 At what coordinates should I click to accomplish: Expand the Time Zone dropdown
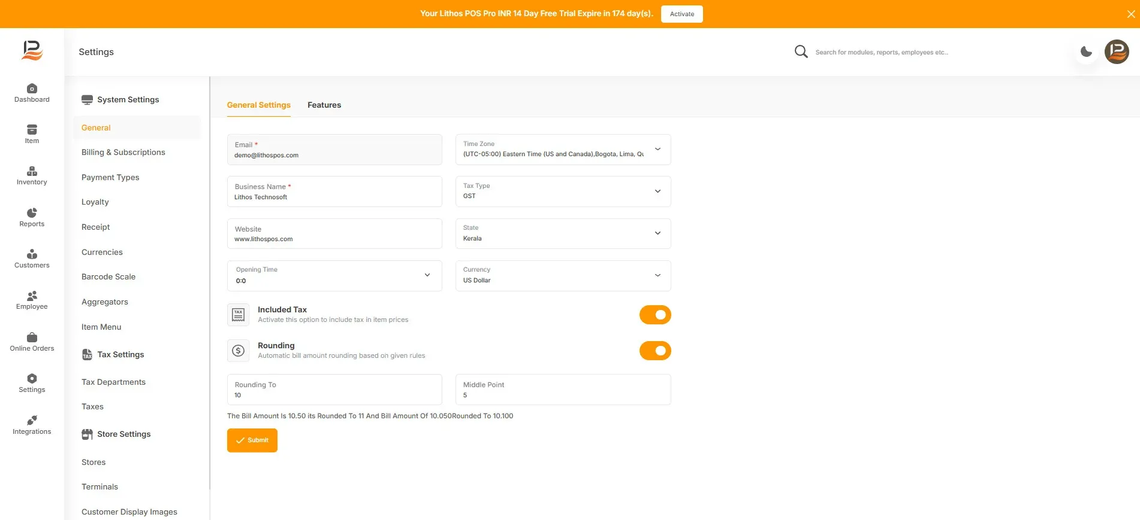(x=563, y=150)
